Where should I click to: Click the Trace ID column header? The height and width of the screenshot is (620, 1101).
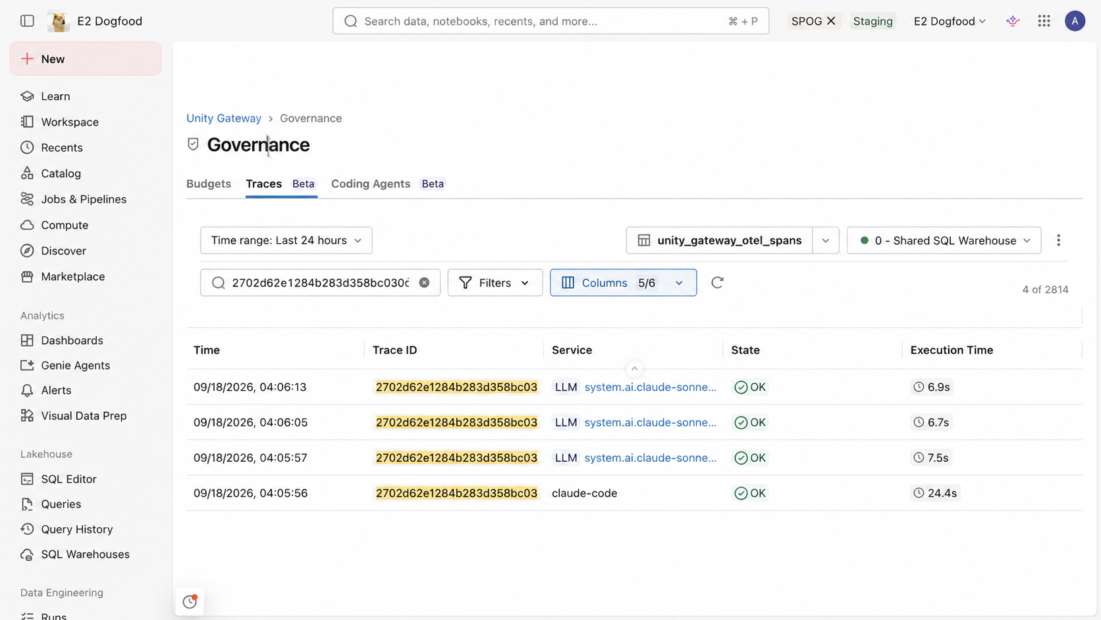pos(394,350)
